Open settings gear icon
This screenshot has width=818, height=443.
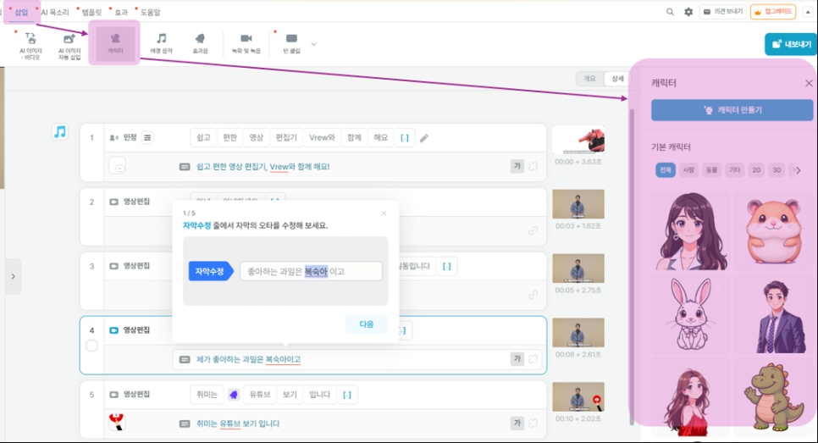[x=688, y=12]
